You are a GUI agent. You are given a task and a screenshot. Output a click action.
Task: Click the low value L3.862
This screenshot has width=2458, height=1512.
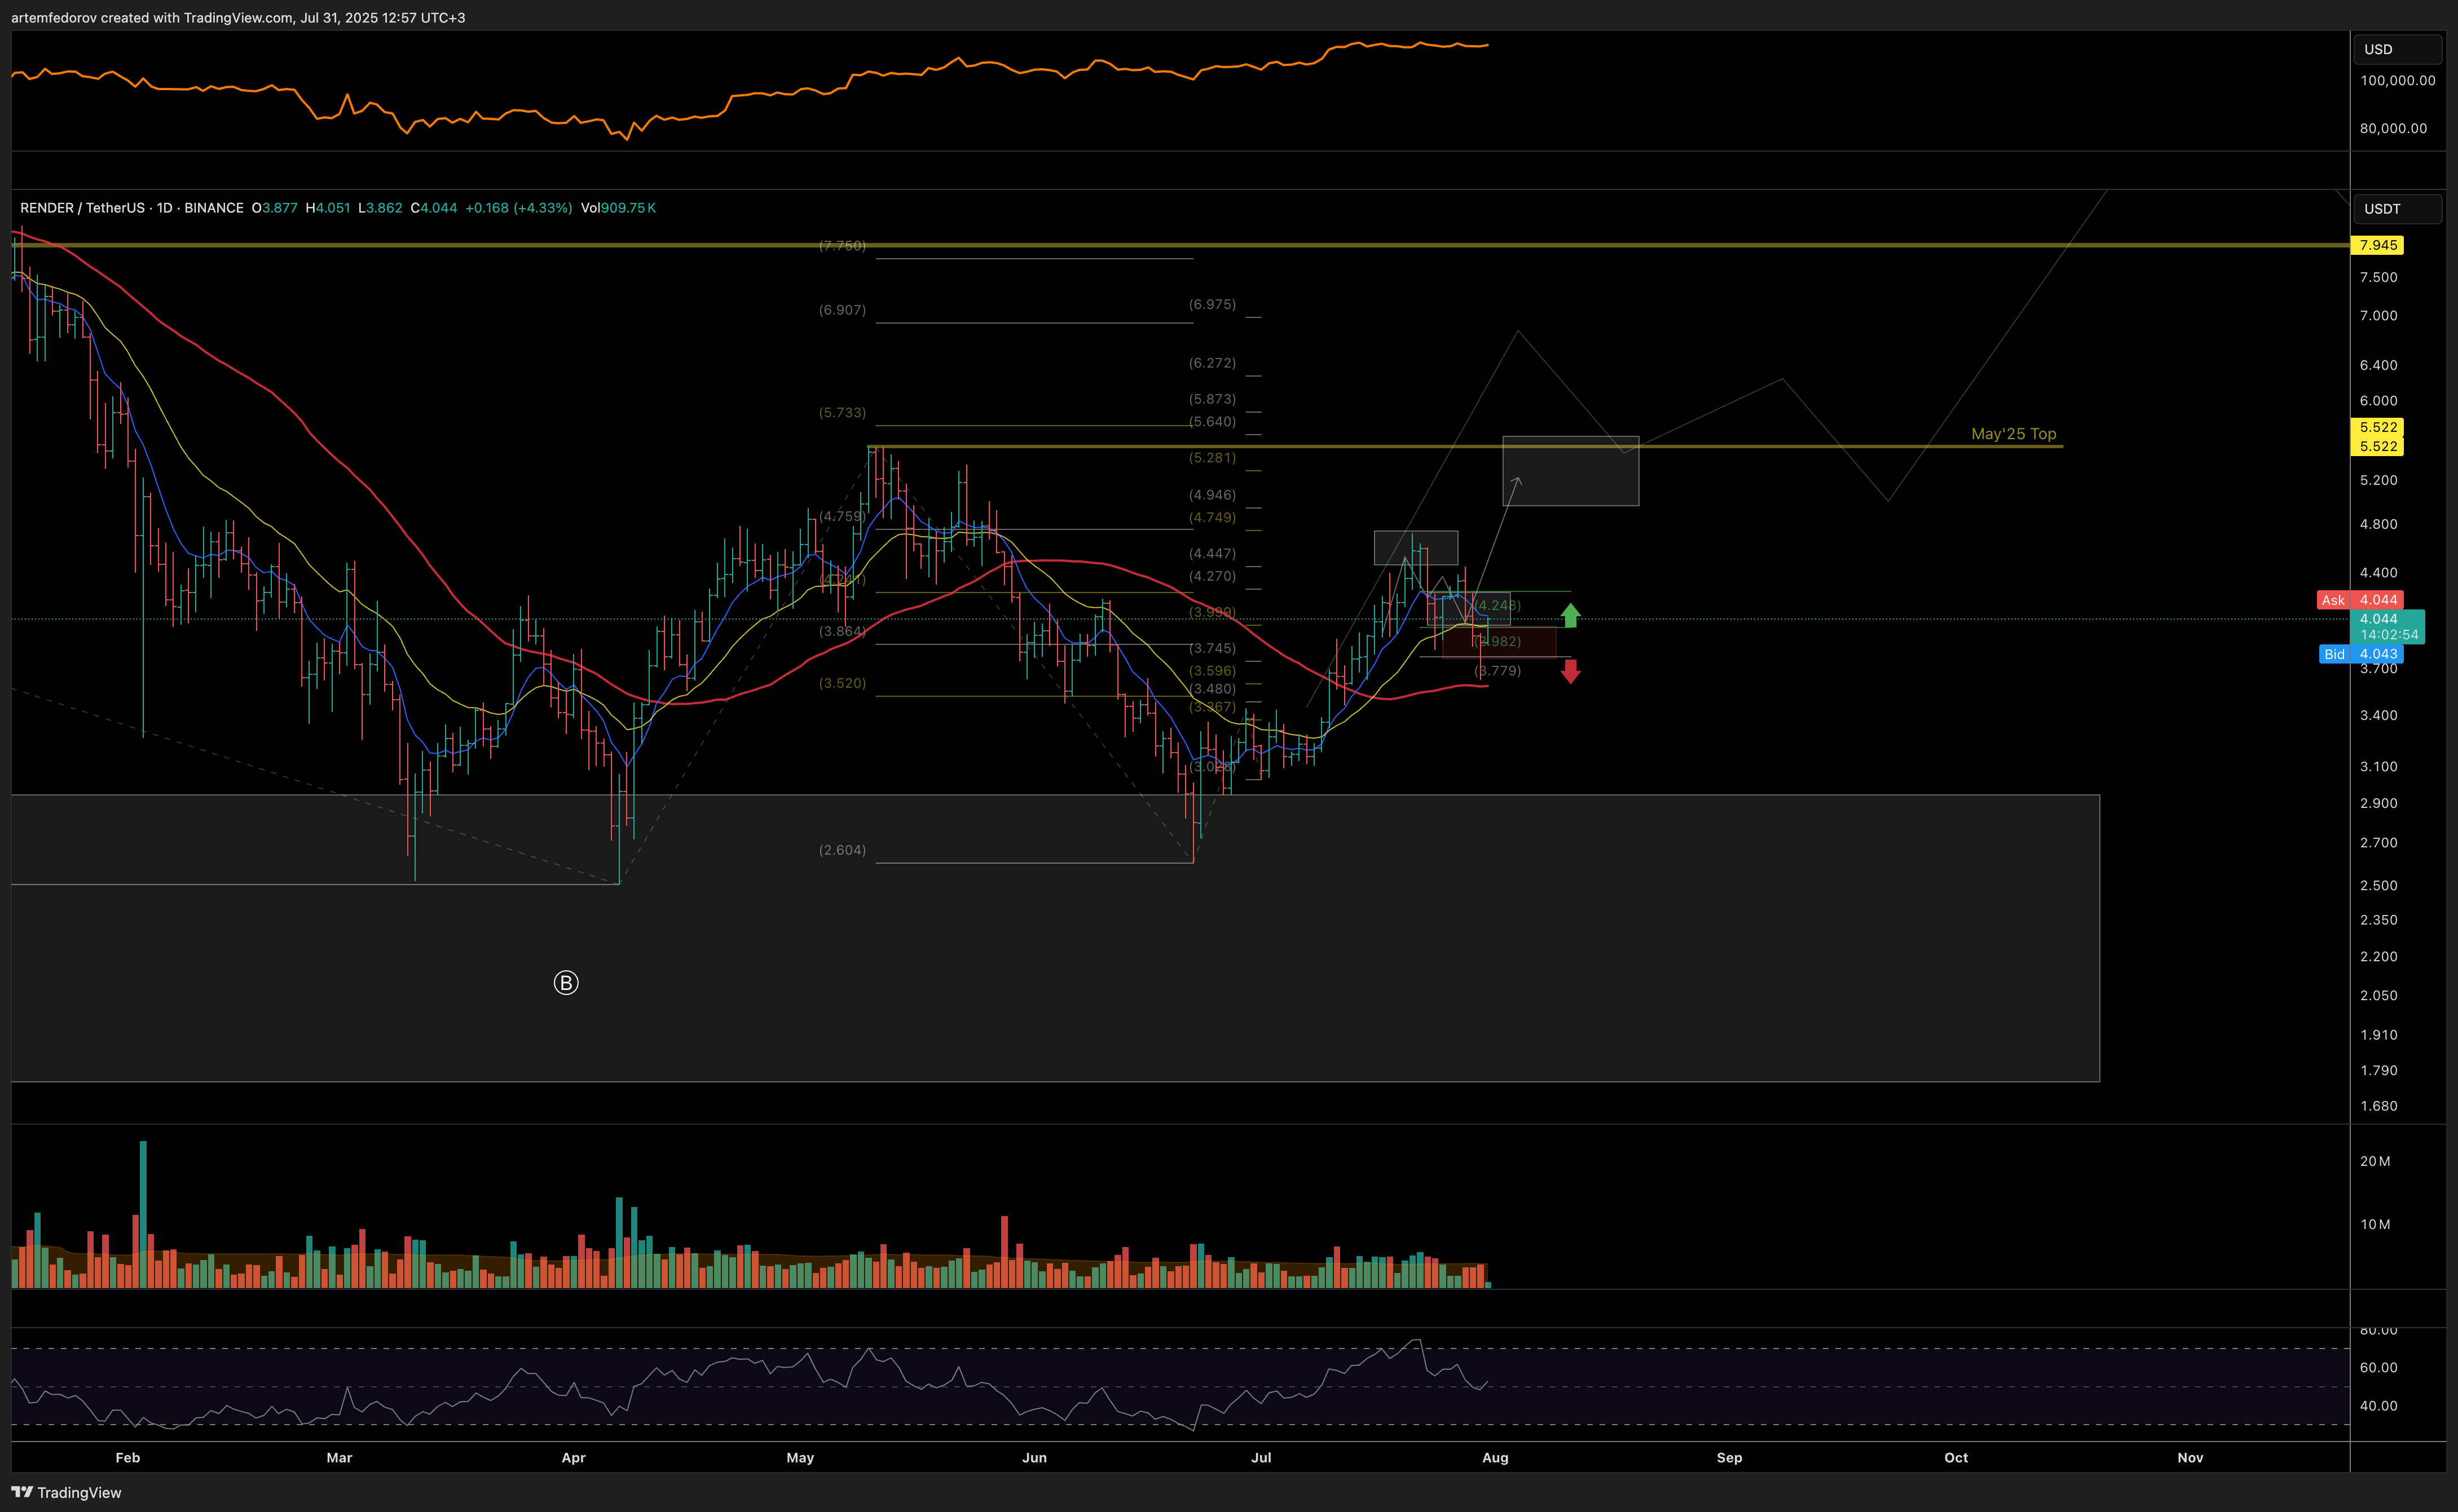pos(380,208)
